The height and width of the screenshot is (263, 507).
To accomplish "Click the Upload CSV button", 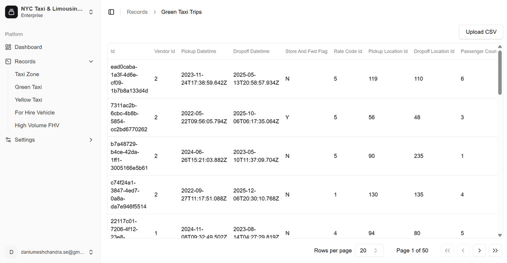I will pos(481,32).
